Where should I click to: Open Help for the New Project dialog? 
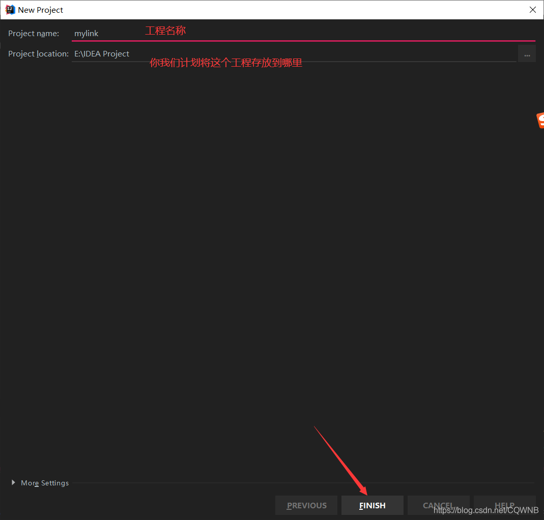(x=504, y=505)
